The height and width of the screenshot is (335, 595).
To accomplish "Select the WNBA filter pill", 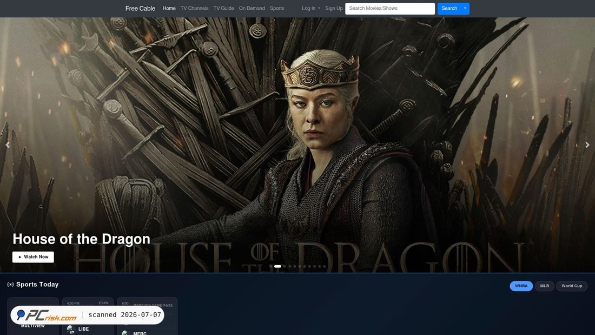I will point(521,286).
